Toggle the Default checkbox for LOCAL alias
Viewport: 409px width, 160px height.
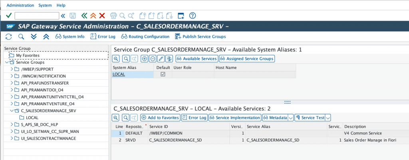163,74
